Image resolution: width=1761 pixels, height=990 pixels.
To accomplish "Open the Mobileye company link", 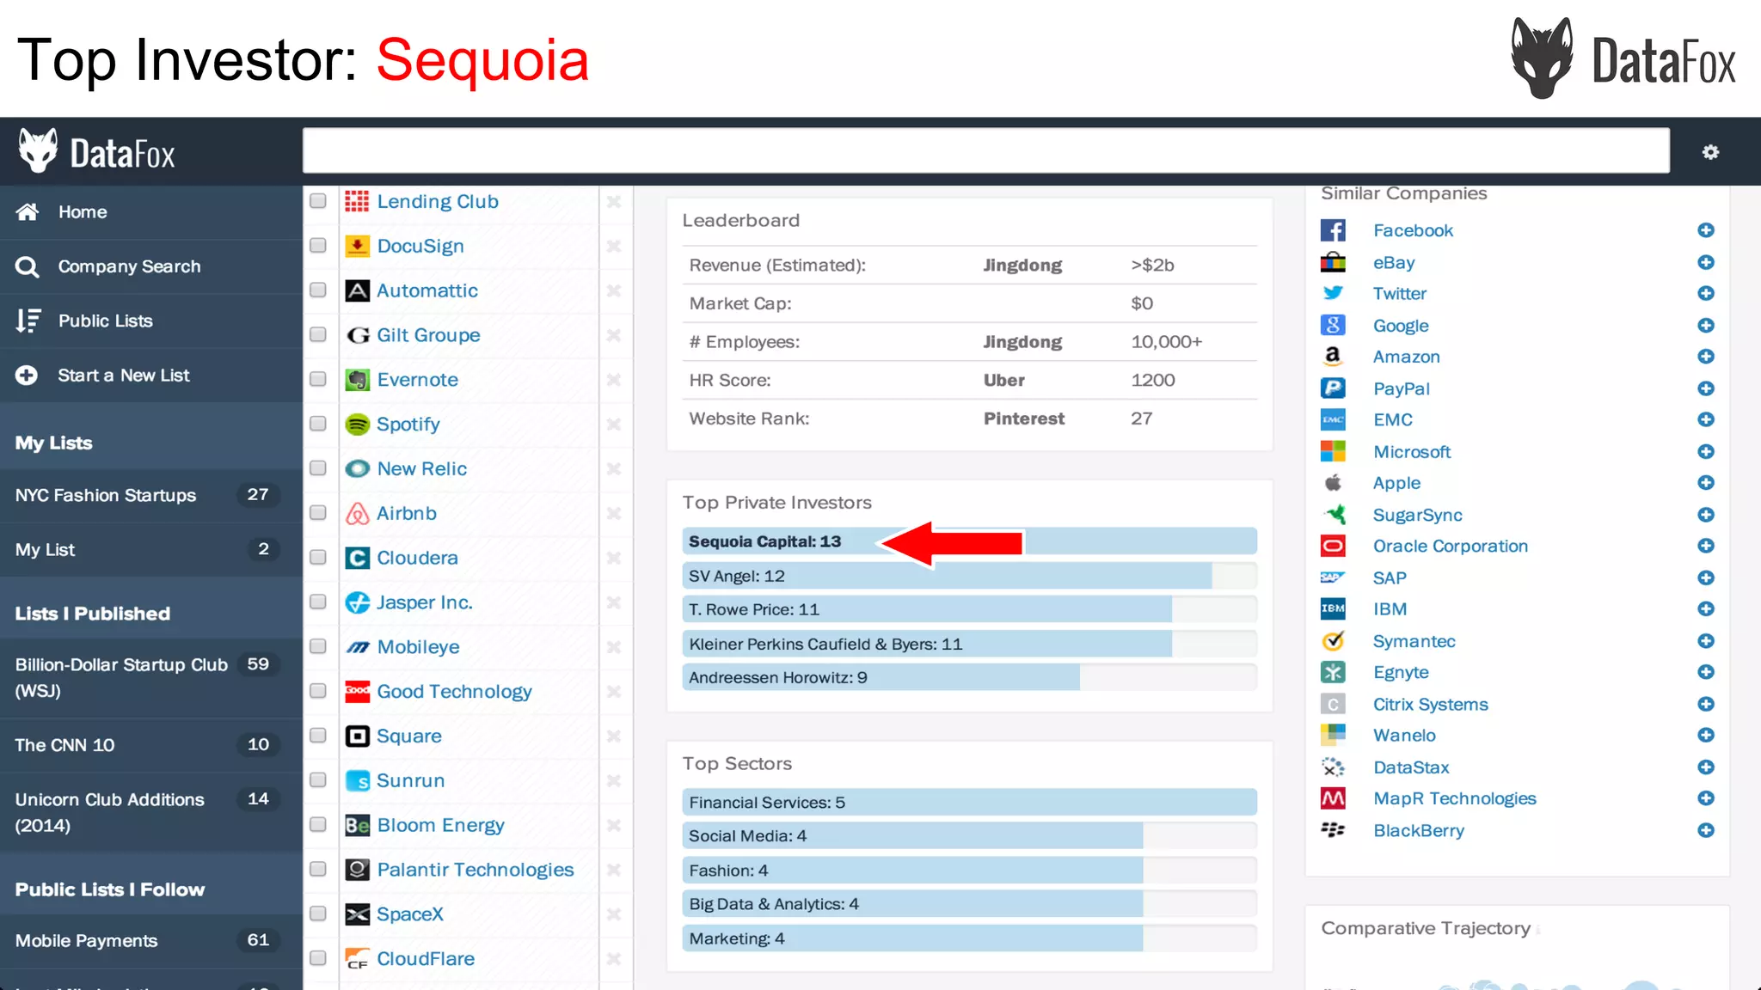I will tap(418, 647).
